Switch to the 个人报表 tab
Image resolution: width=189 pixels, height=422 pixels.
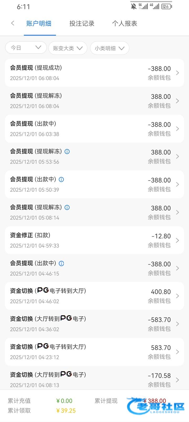125,23
